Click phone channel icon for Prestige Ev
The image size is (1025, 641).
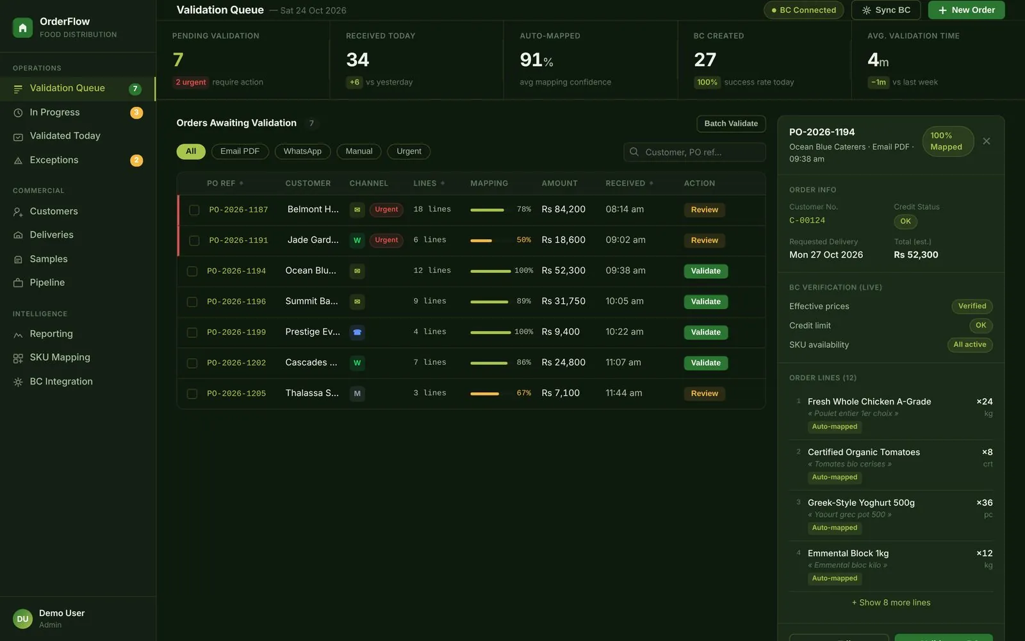(357, 332)
